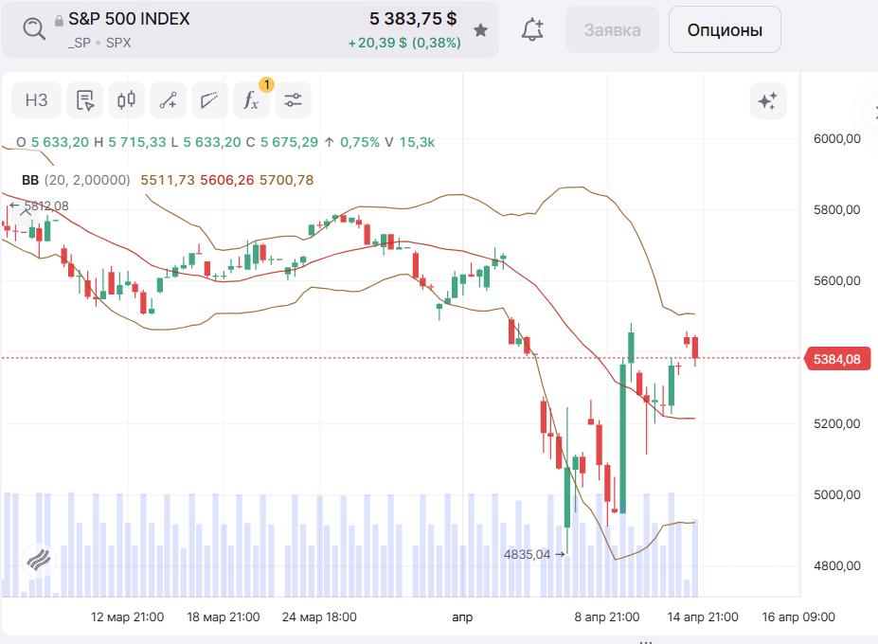The width and height of the screenshot is (878, 644).
Task: Click the search magnifier icon
Action: pos(33,28)
